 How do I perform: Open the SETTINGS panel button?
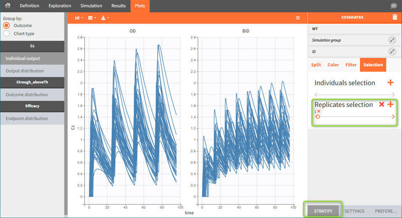(354, 211)
